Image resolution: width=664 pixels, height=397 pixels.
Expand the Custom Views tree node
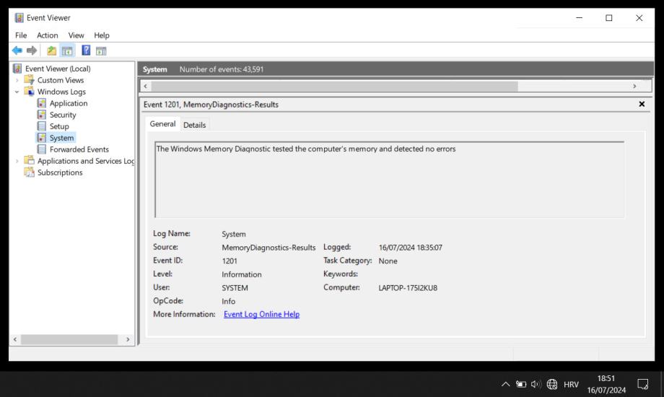17,80
